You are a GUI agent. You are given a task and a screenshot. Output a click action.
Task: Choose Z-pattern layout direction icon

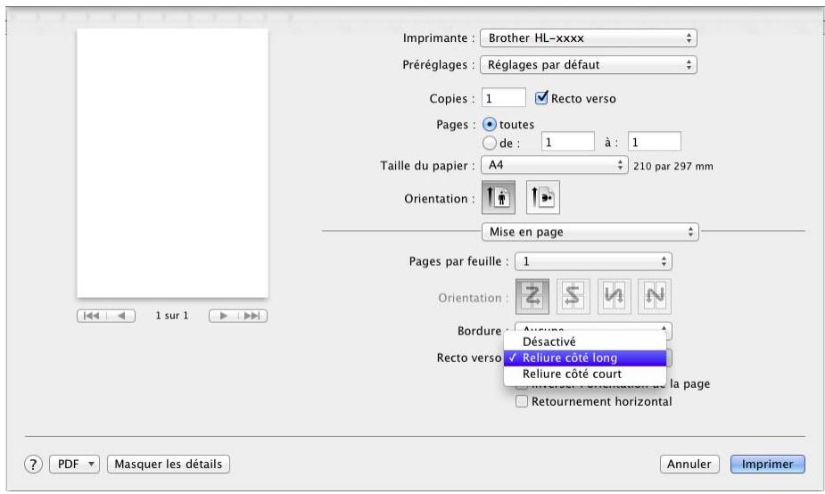coord(532,296)
